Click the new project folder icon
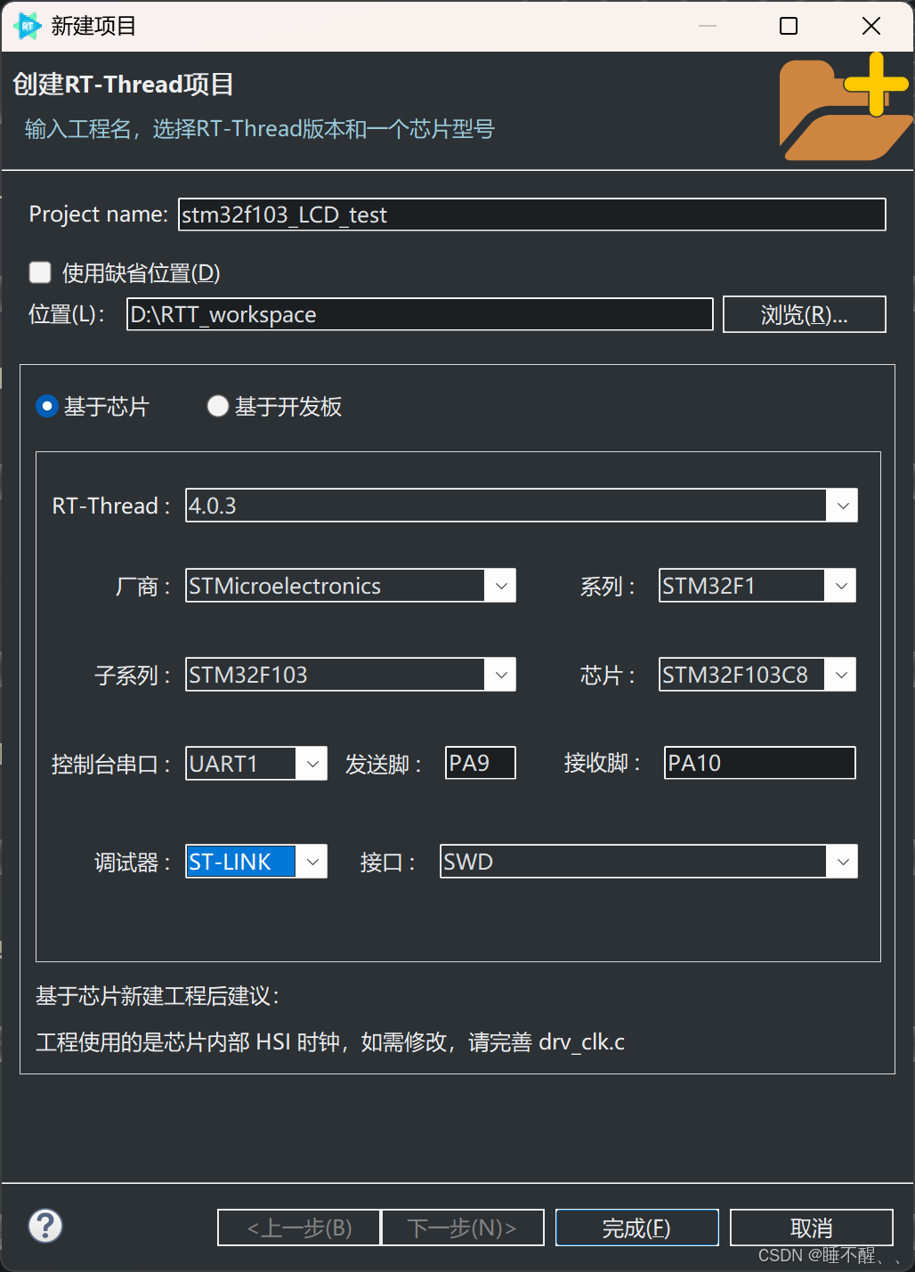This screenshot has height=1272, width=915. (846, 107)
